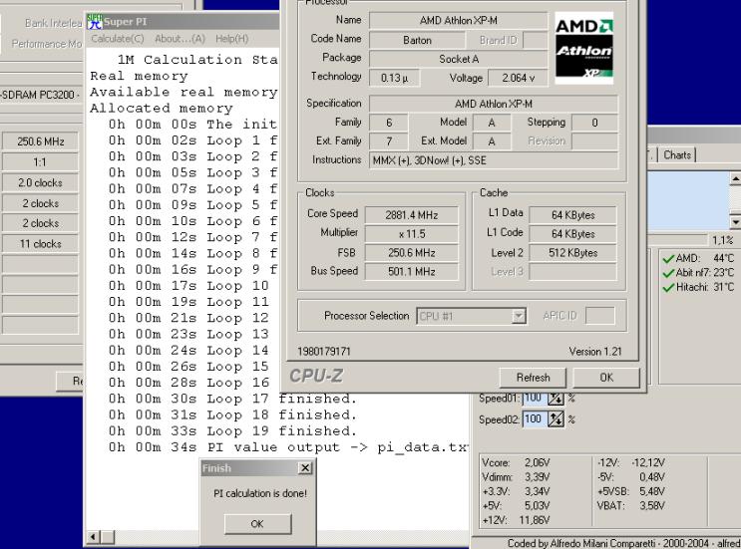Click OK button in CPU-Z window

(x=606, y=378)
